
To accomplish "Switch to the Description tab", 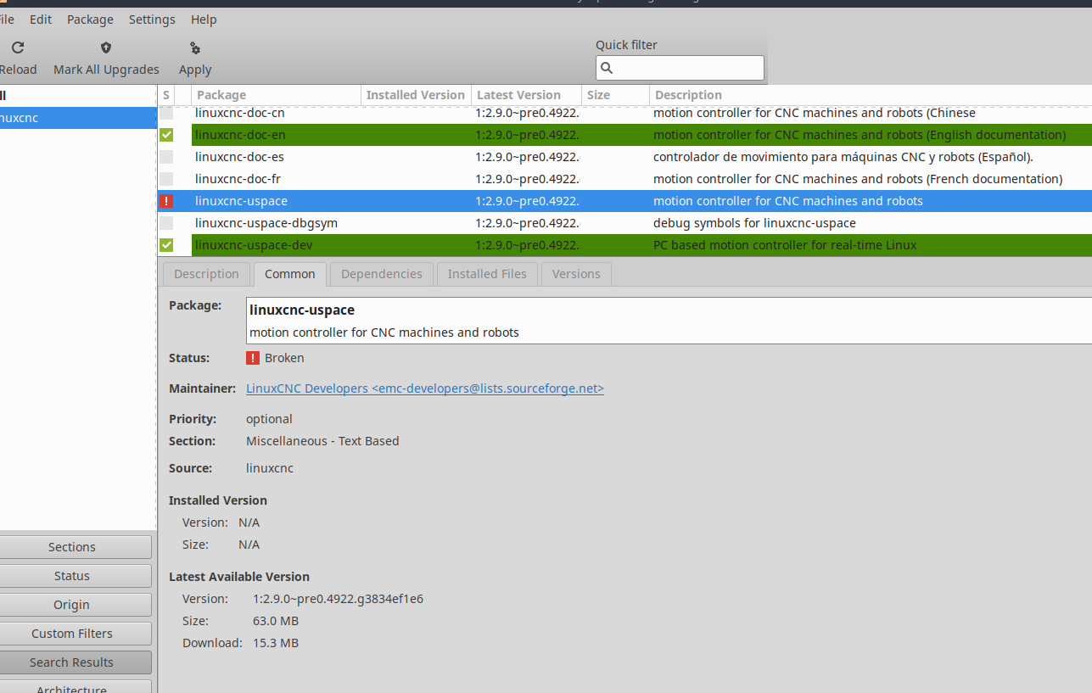I will 206,274.
